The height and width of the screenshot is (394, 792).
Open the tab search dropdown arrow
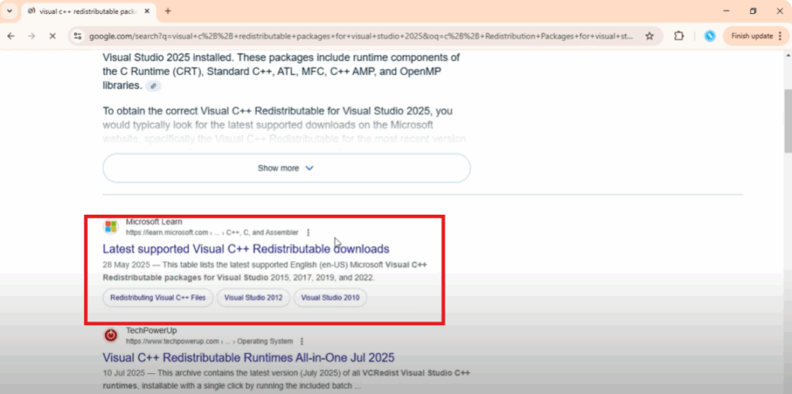coord(9,11)
